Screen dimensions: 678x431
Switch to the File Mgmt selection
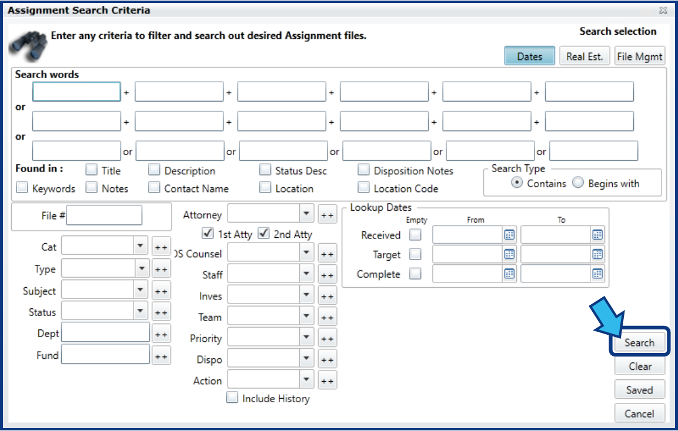tap(640, 56)
